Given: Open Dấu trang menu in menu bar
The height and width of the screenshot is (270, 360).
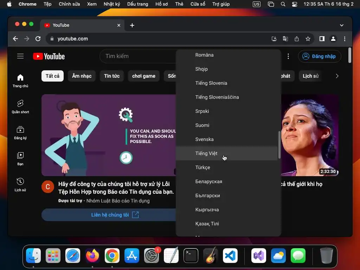Looking at the screenshot, I should (x=137, y=4).
